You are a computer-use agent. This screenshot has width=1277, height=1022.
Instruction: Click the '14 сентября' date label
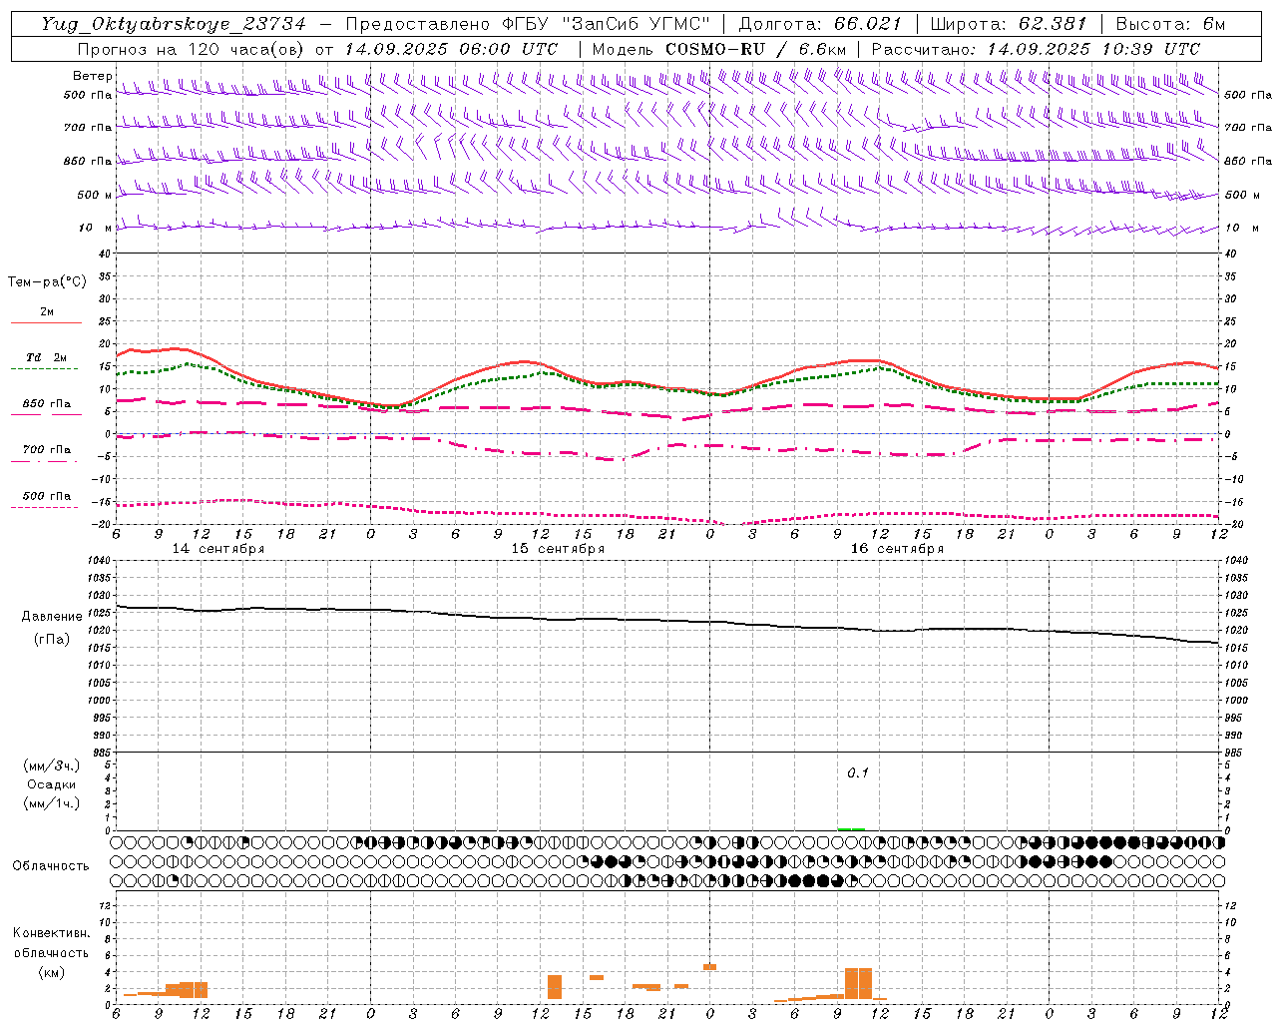coord(218,549)
